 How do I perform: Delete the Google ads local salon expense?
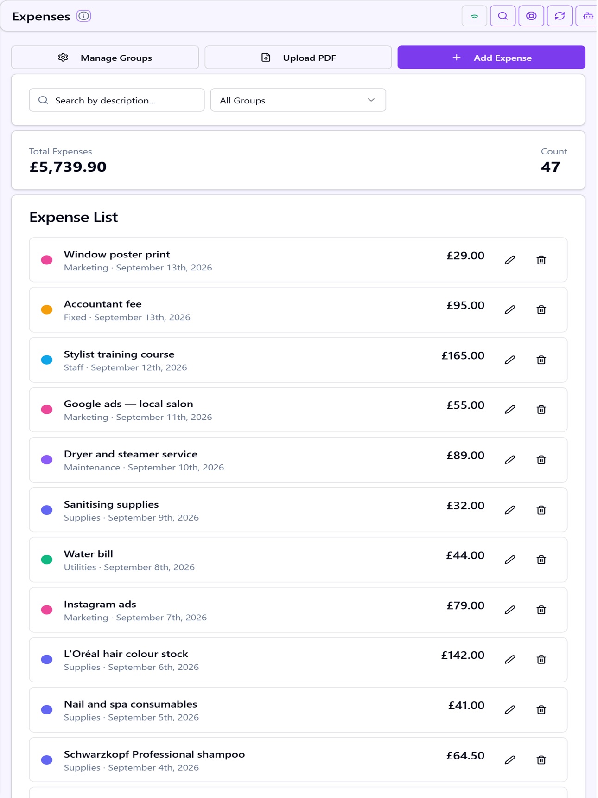[x=541, y=409]
